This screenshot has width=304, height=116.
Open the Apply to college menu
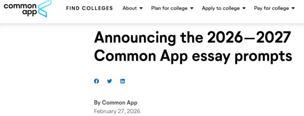(221, 8)
